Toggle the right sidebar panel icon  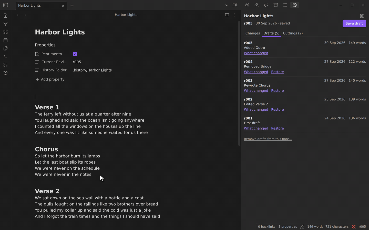[x=235, y=5]
